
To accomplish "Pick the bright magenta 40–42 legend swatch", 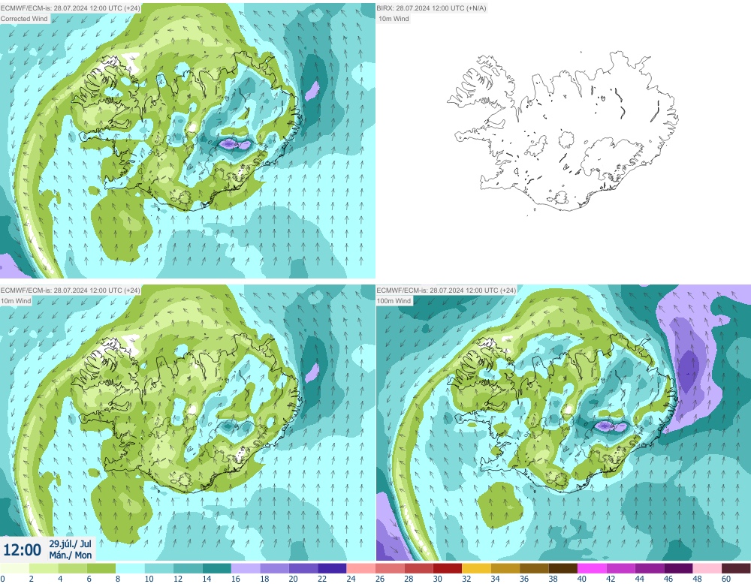I will 592,568.
